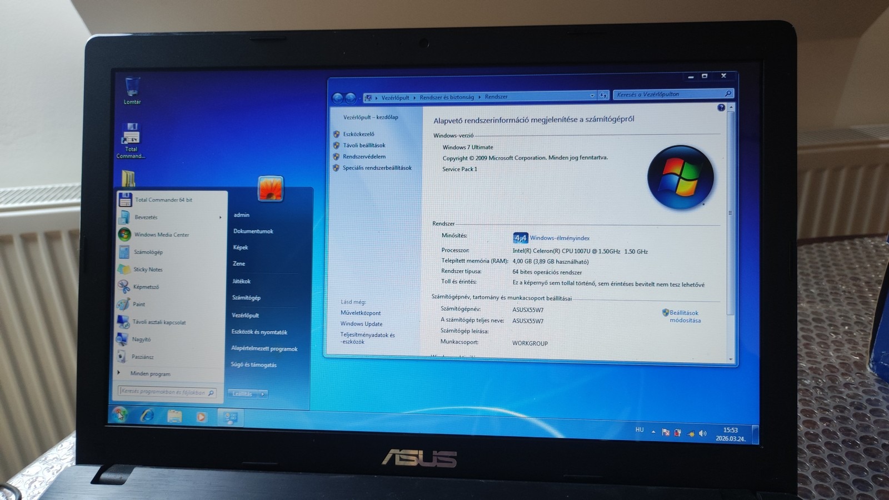Launch Total Commander 64 bit from Start menu
The image size is (889, 500).
[x=171, y=200]
